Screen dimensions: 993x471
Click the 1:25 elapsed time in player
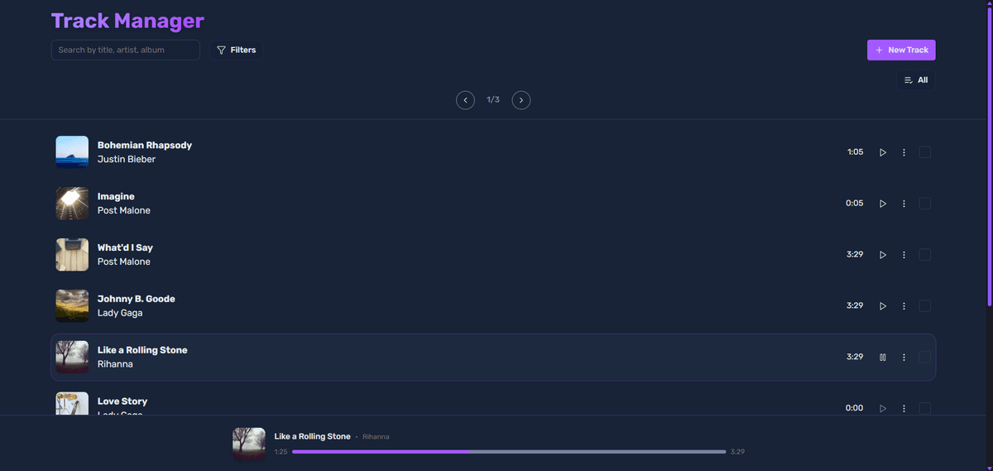tap(281, 452)
